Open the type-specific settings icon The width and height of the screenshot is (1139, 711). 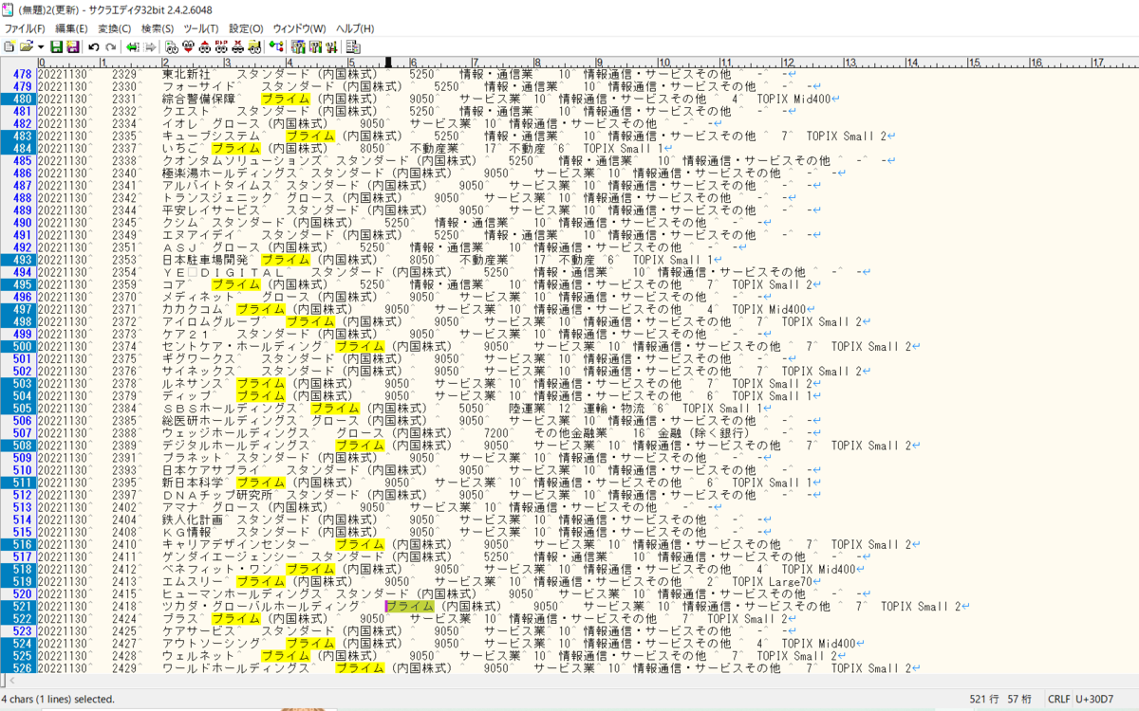coord(315,46)
